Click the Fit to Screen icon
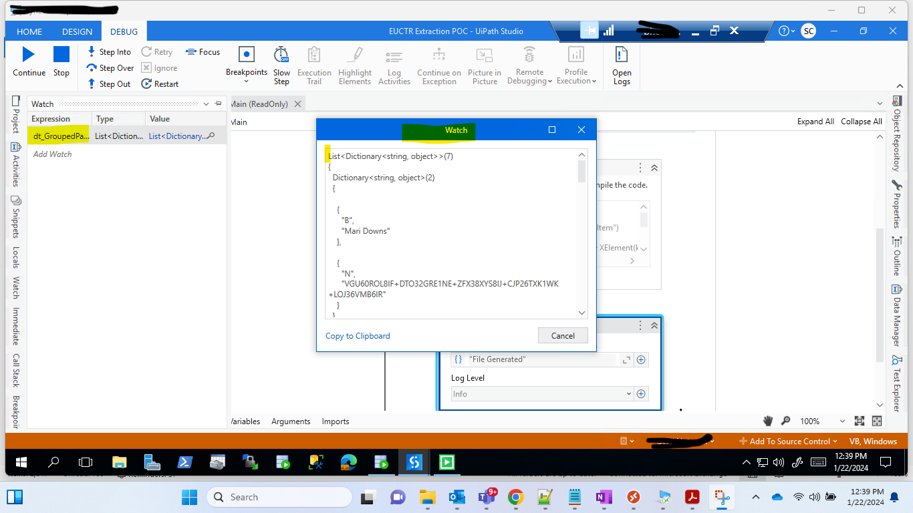This screenshot has width=913, height=513. [860, 421]
